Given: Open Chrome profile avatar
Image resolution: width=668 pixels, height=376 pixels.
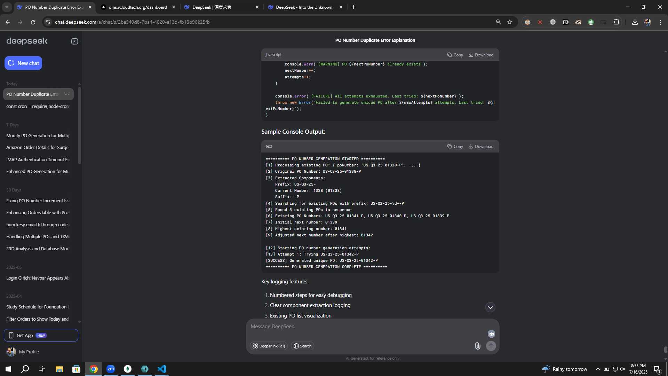Looking at the screenshot, I should click(x=647, y=22).
